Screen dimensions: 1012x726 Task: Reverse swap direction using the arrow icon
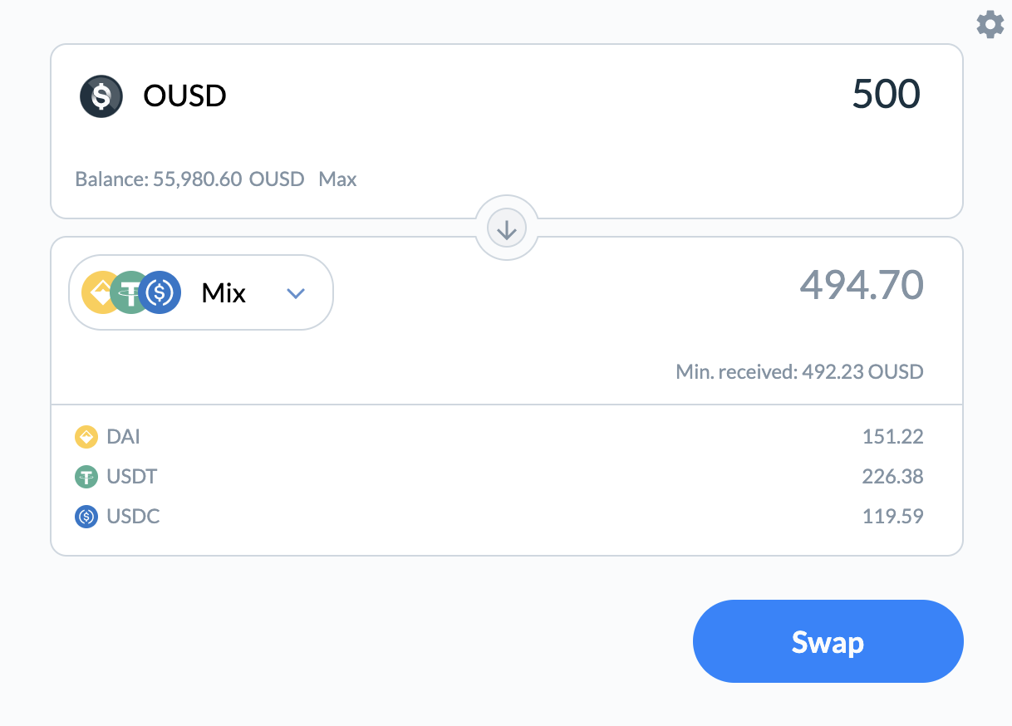click(506, 228)
